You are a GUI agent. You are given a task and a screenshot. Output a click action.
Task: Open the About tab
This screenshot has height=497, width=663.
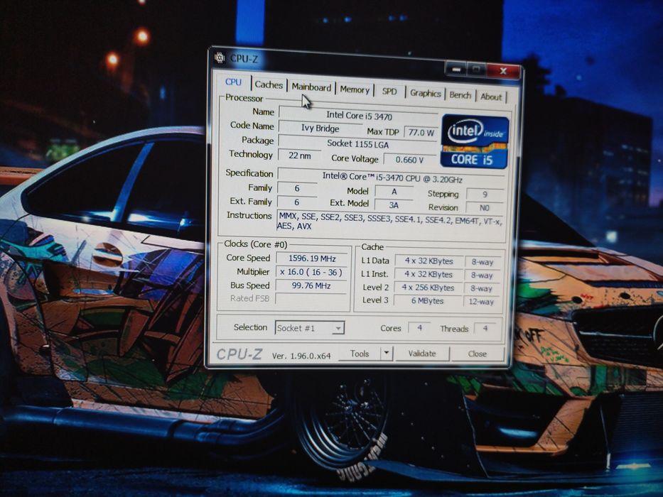[491, 97]
